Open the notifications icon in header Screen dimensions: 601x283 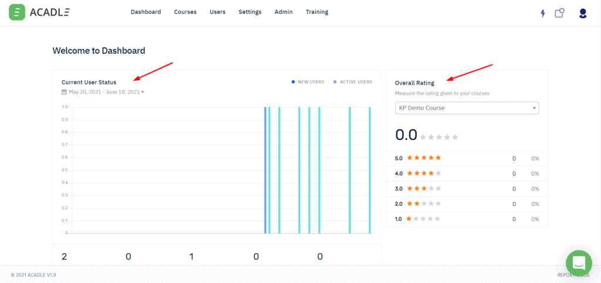pos(559,12)
